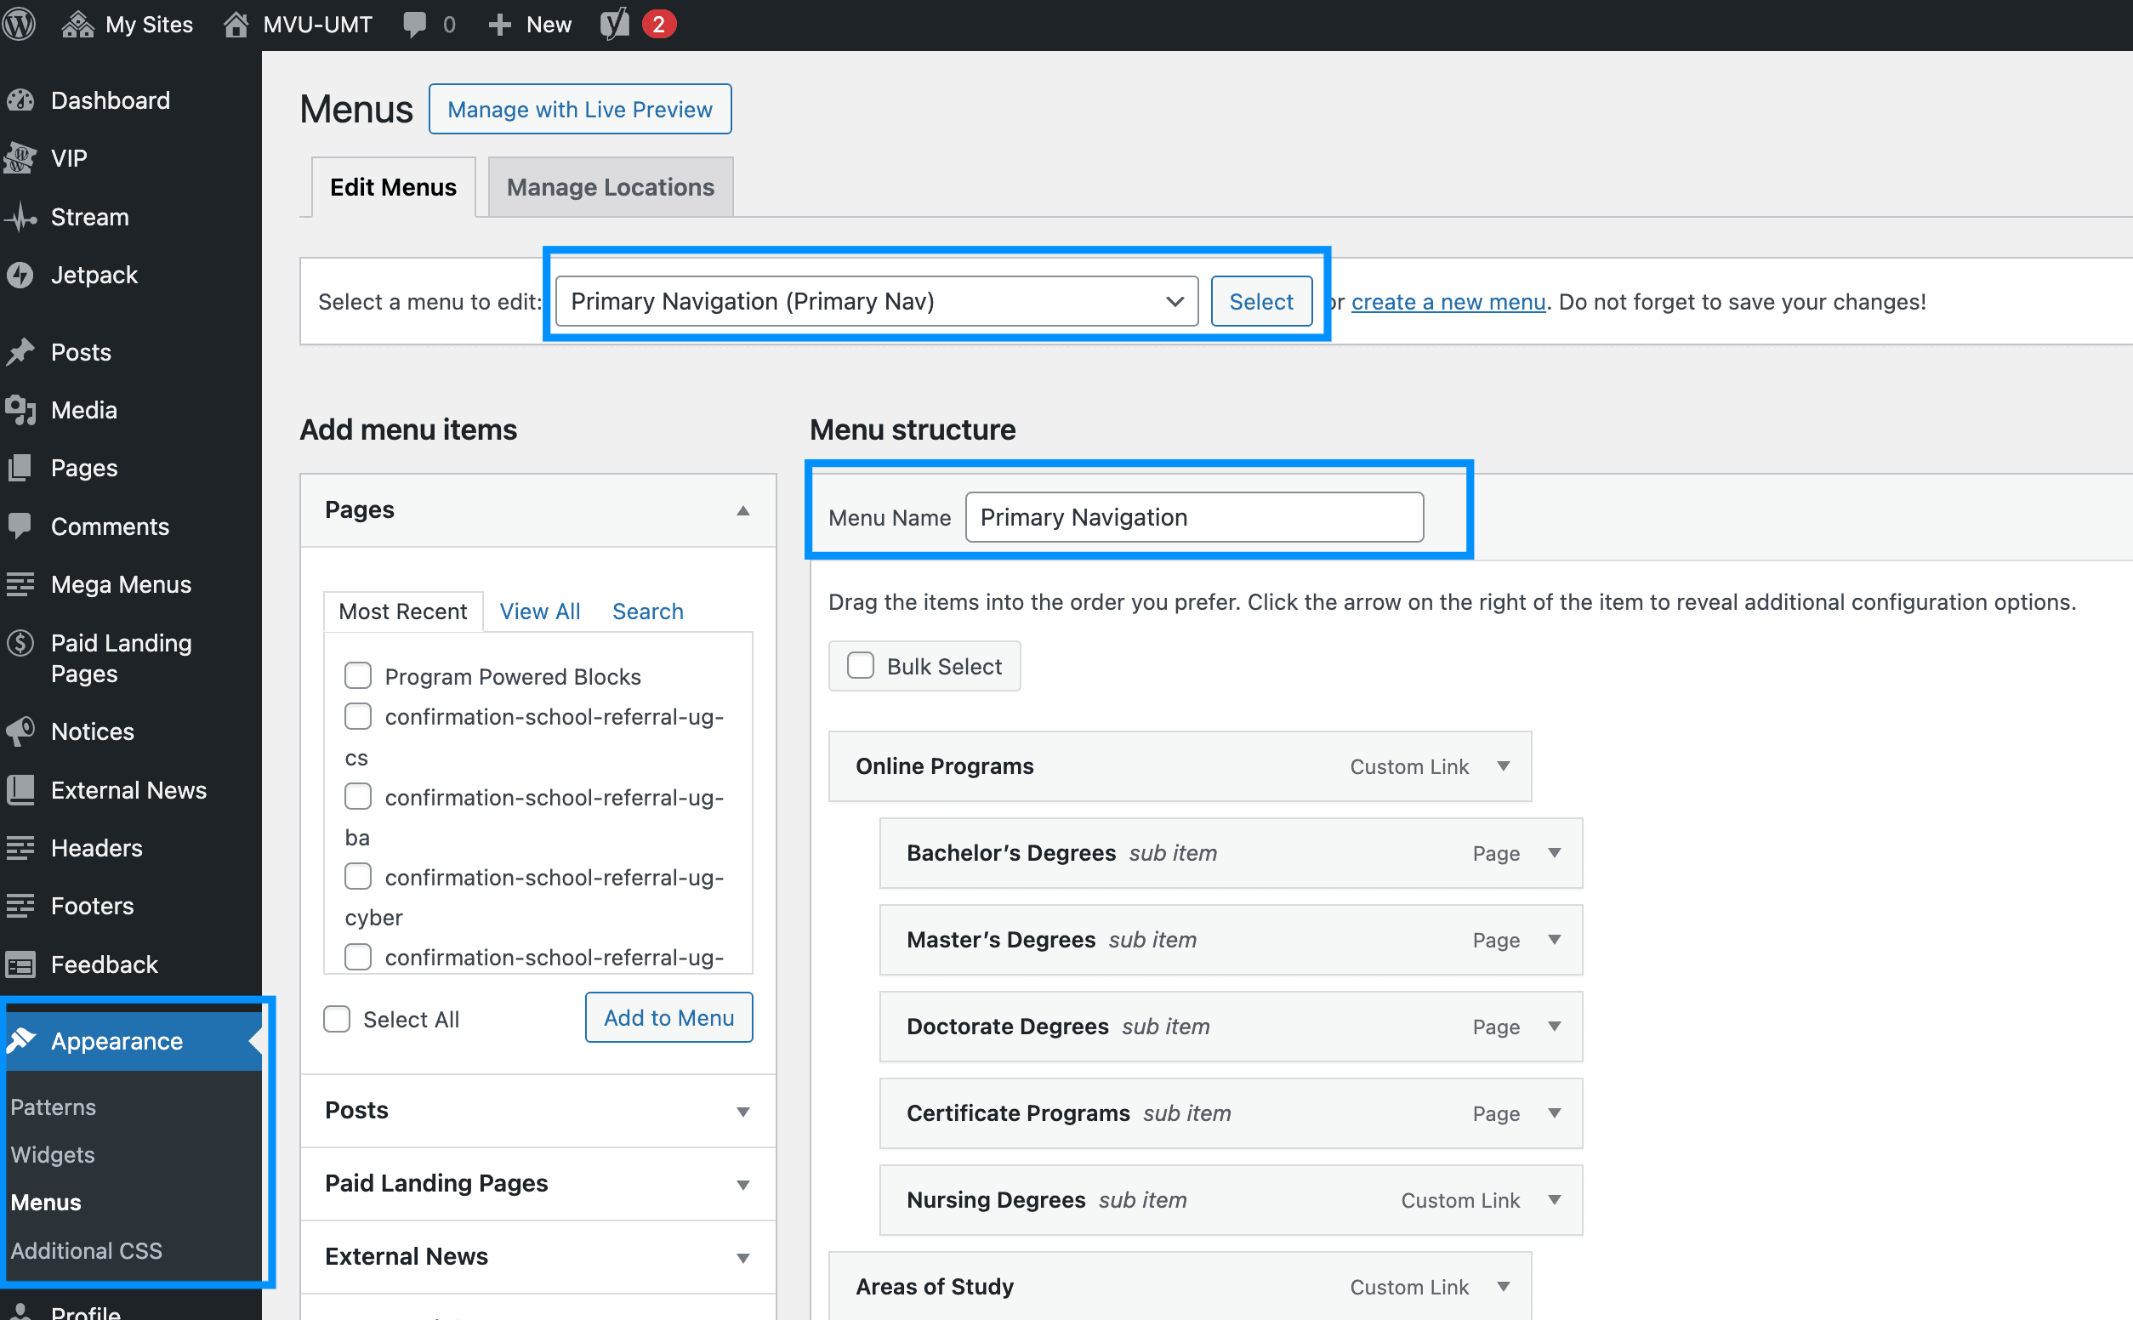Open the View All pages tab
This screenshot has height=1320, width=2133.
pos(539,612)
